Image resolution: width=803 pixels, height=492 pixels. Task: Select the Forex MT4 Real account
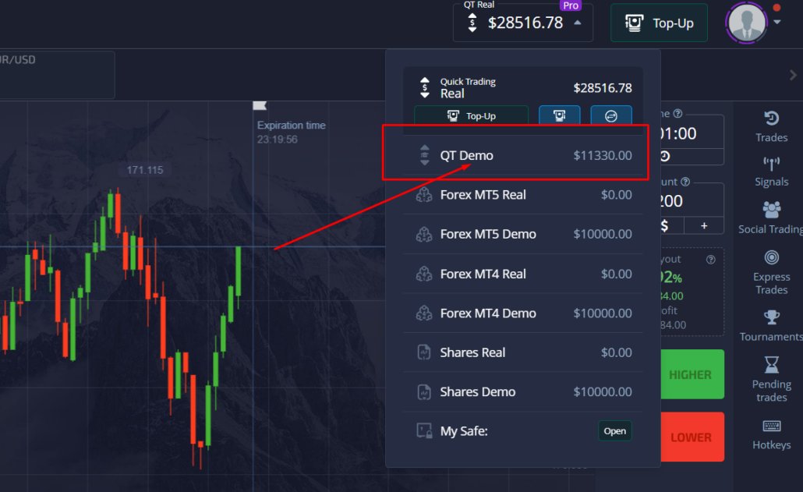pos(515,274)
